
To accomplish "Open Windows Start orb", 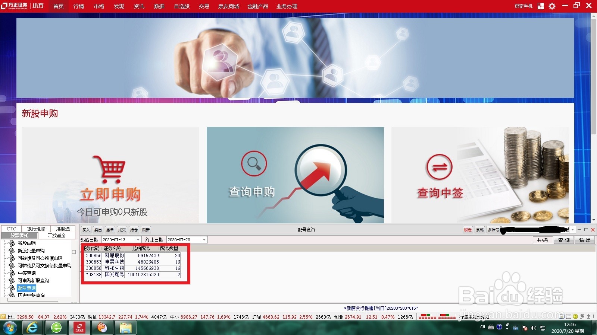I will (10, 328).
